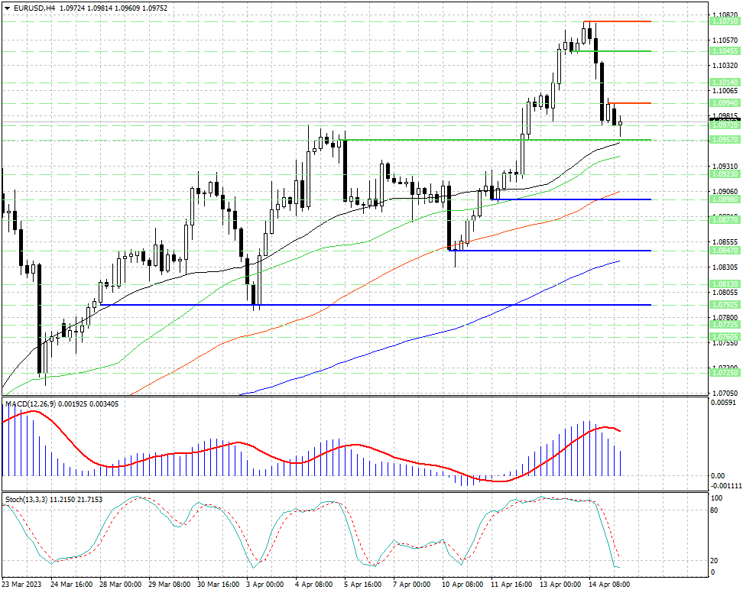Viewport: 743px width, 593px height.
Task: Select the 1.10140 price level label
Action: 725,83
